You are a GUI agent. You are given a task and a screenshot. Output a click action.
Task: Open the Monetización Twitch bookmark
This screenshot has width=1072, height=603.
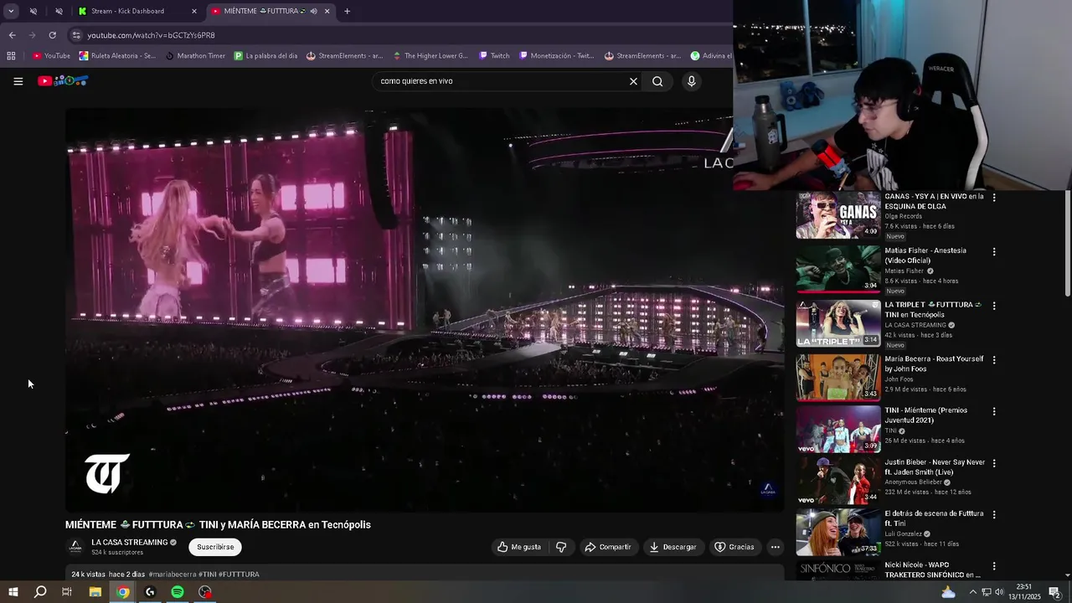(557, 56)
